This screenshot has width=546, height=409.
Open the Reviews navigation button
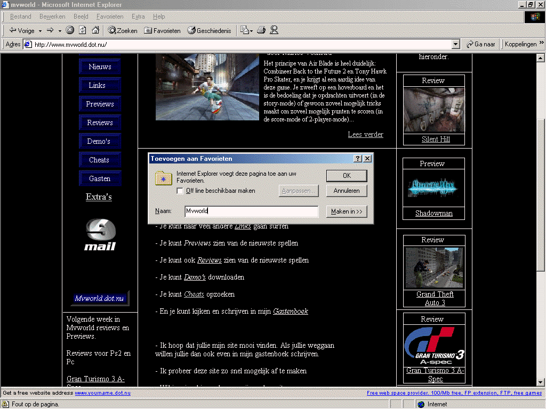[x=100, y=122]
